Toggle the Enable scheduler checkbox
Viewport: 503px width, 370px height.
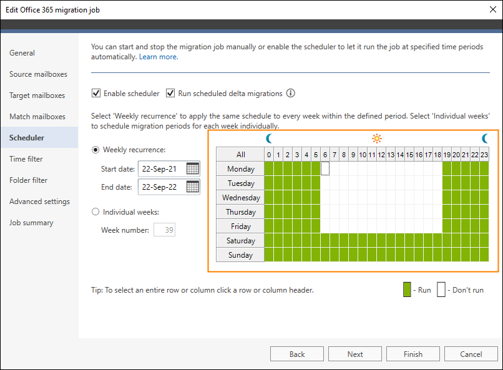96,94
